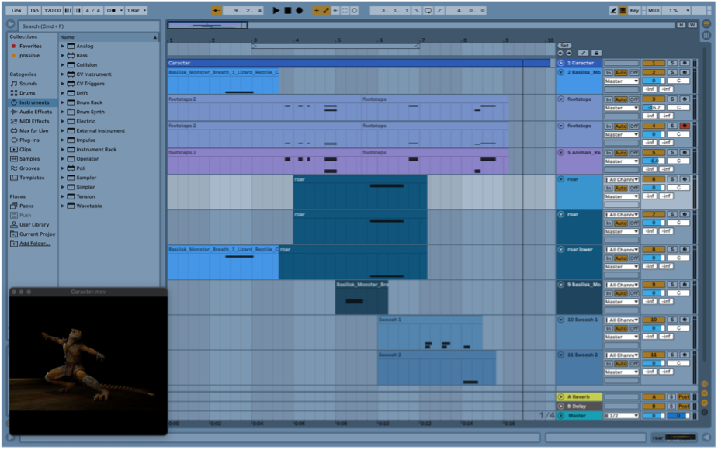Switch to Arrangement View using right-edge selector
This screenshot has height=450, width=718.
pos(707,24)
